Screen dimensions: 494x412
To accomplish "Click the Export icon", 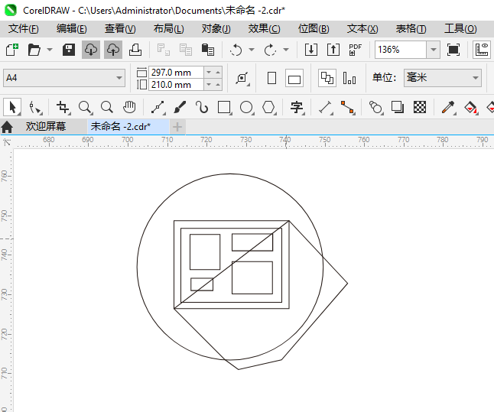I will click(333, 50).
